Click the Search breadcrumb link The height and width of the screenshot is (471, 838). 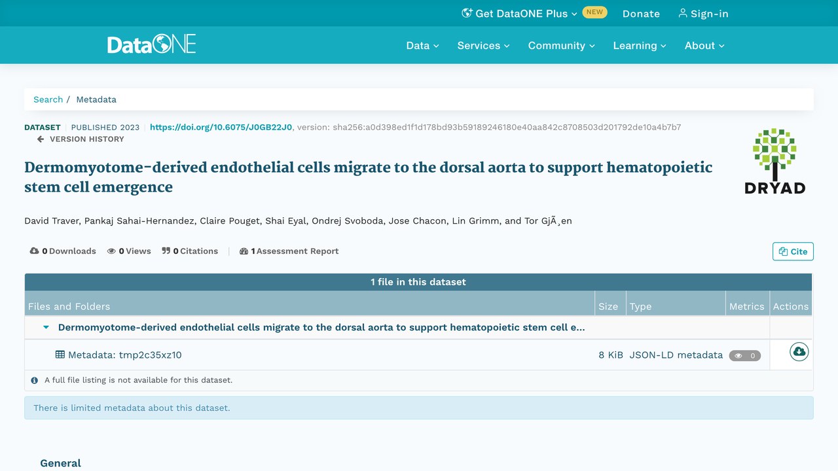coord(48,99)
